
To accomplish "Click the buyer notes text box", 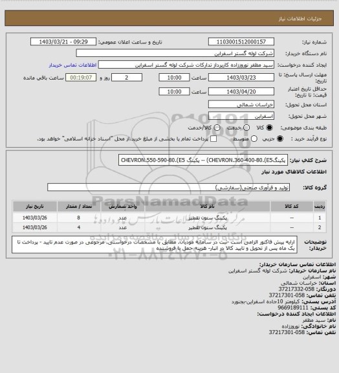I will 155,245.
